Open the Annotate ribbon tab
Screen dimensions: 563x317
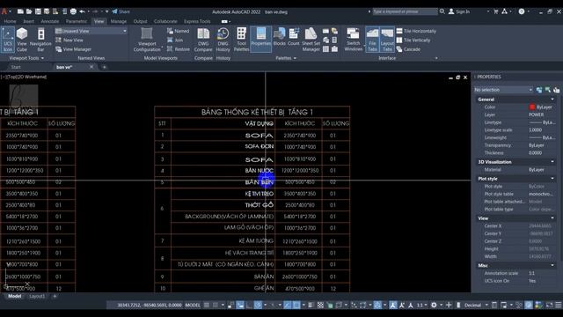tap(50, 21)
